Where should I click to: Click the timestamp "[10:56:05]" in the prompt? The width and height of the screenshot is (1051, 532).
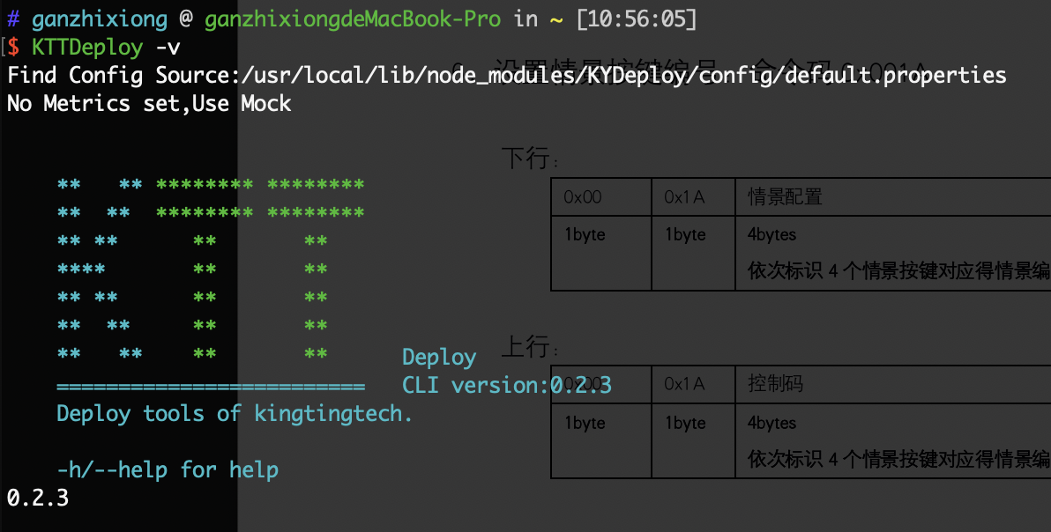(637, 18)
